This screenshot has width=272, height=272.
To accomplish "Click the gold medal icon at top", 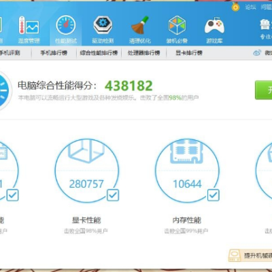I will (235, 7).
